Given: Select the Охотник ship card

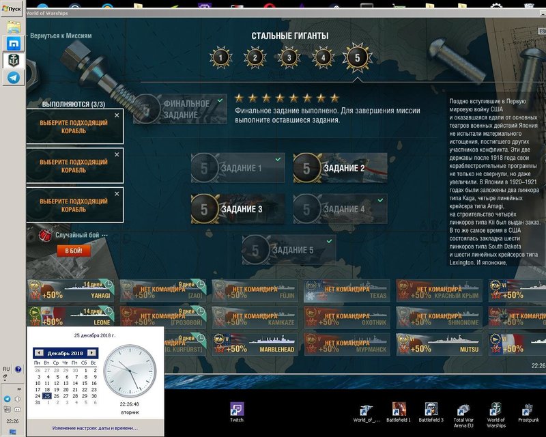Looking at the screenshot, I should (347, 317).
